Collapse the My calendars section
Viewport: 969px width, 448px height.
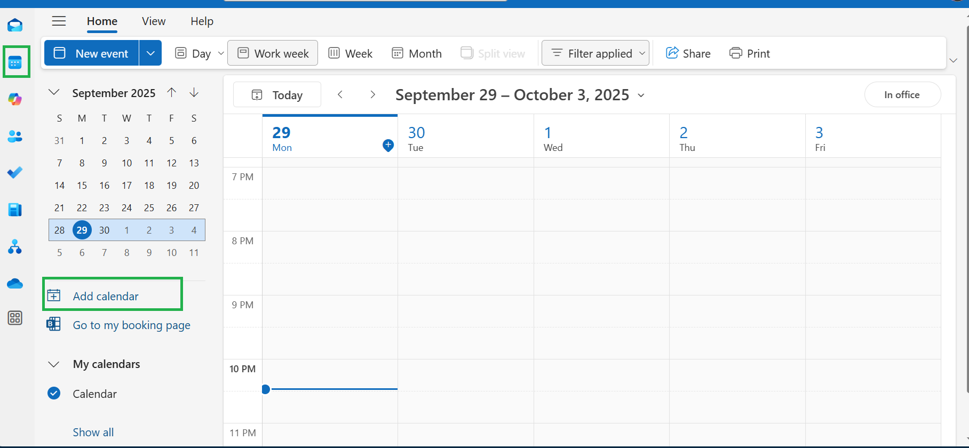[x=54, y=364]
